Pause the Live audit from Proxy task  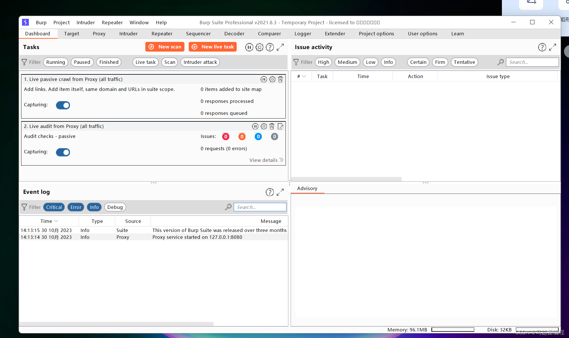click(x=255, y=126)
